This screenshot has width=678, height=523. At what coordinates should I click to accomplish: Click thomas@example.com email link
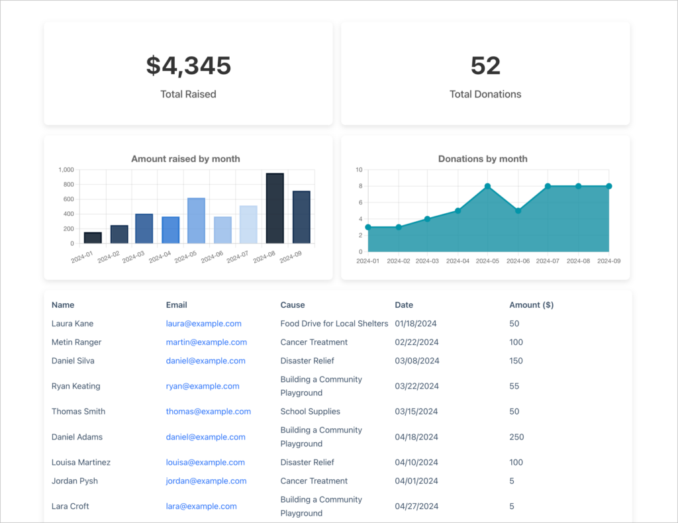(x=209, y=411)
